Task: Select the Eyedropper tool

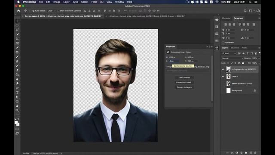Action: [17, 48]
